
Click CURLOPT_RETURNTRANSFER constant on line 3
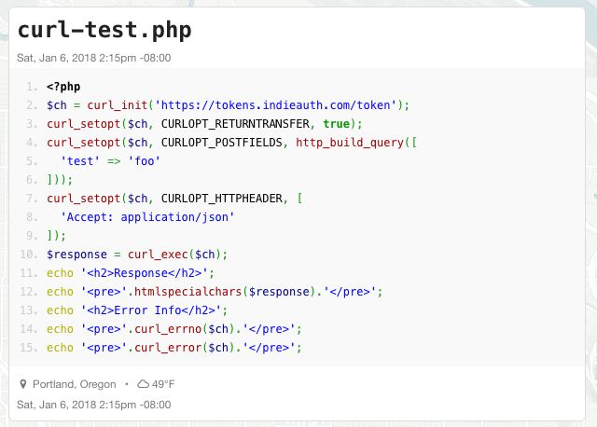(x=235, y=124)
